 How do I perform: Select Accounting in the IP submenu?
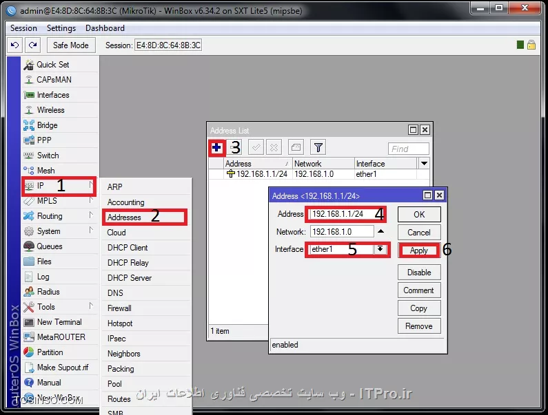(x=146, y=202)
